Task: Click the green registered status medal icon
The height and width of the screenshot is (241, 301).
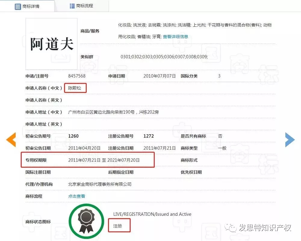Action: tap(86, 221)
